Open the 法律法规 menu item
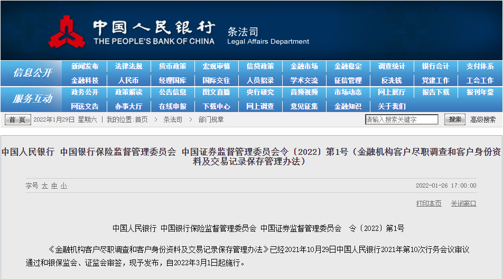 tap(128, 67)
